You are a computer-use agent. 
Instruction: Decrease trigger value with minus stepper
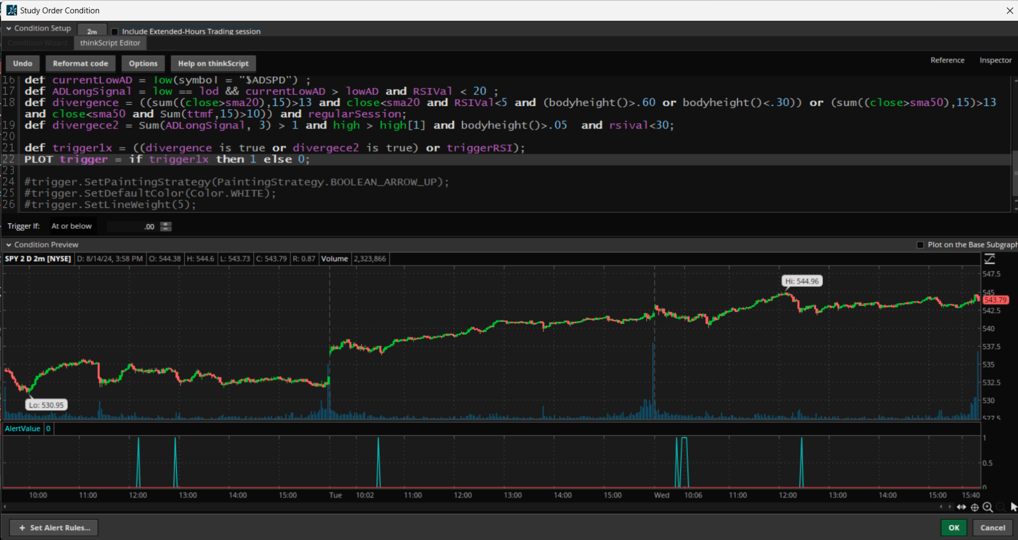(x=166, y=229)
